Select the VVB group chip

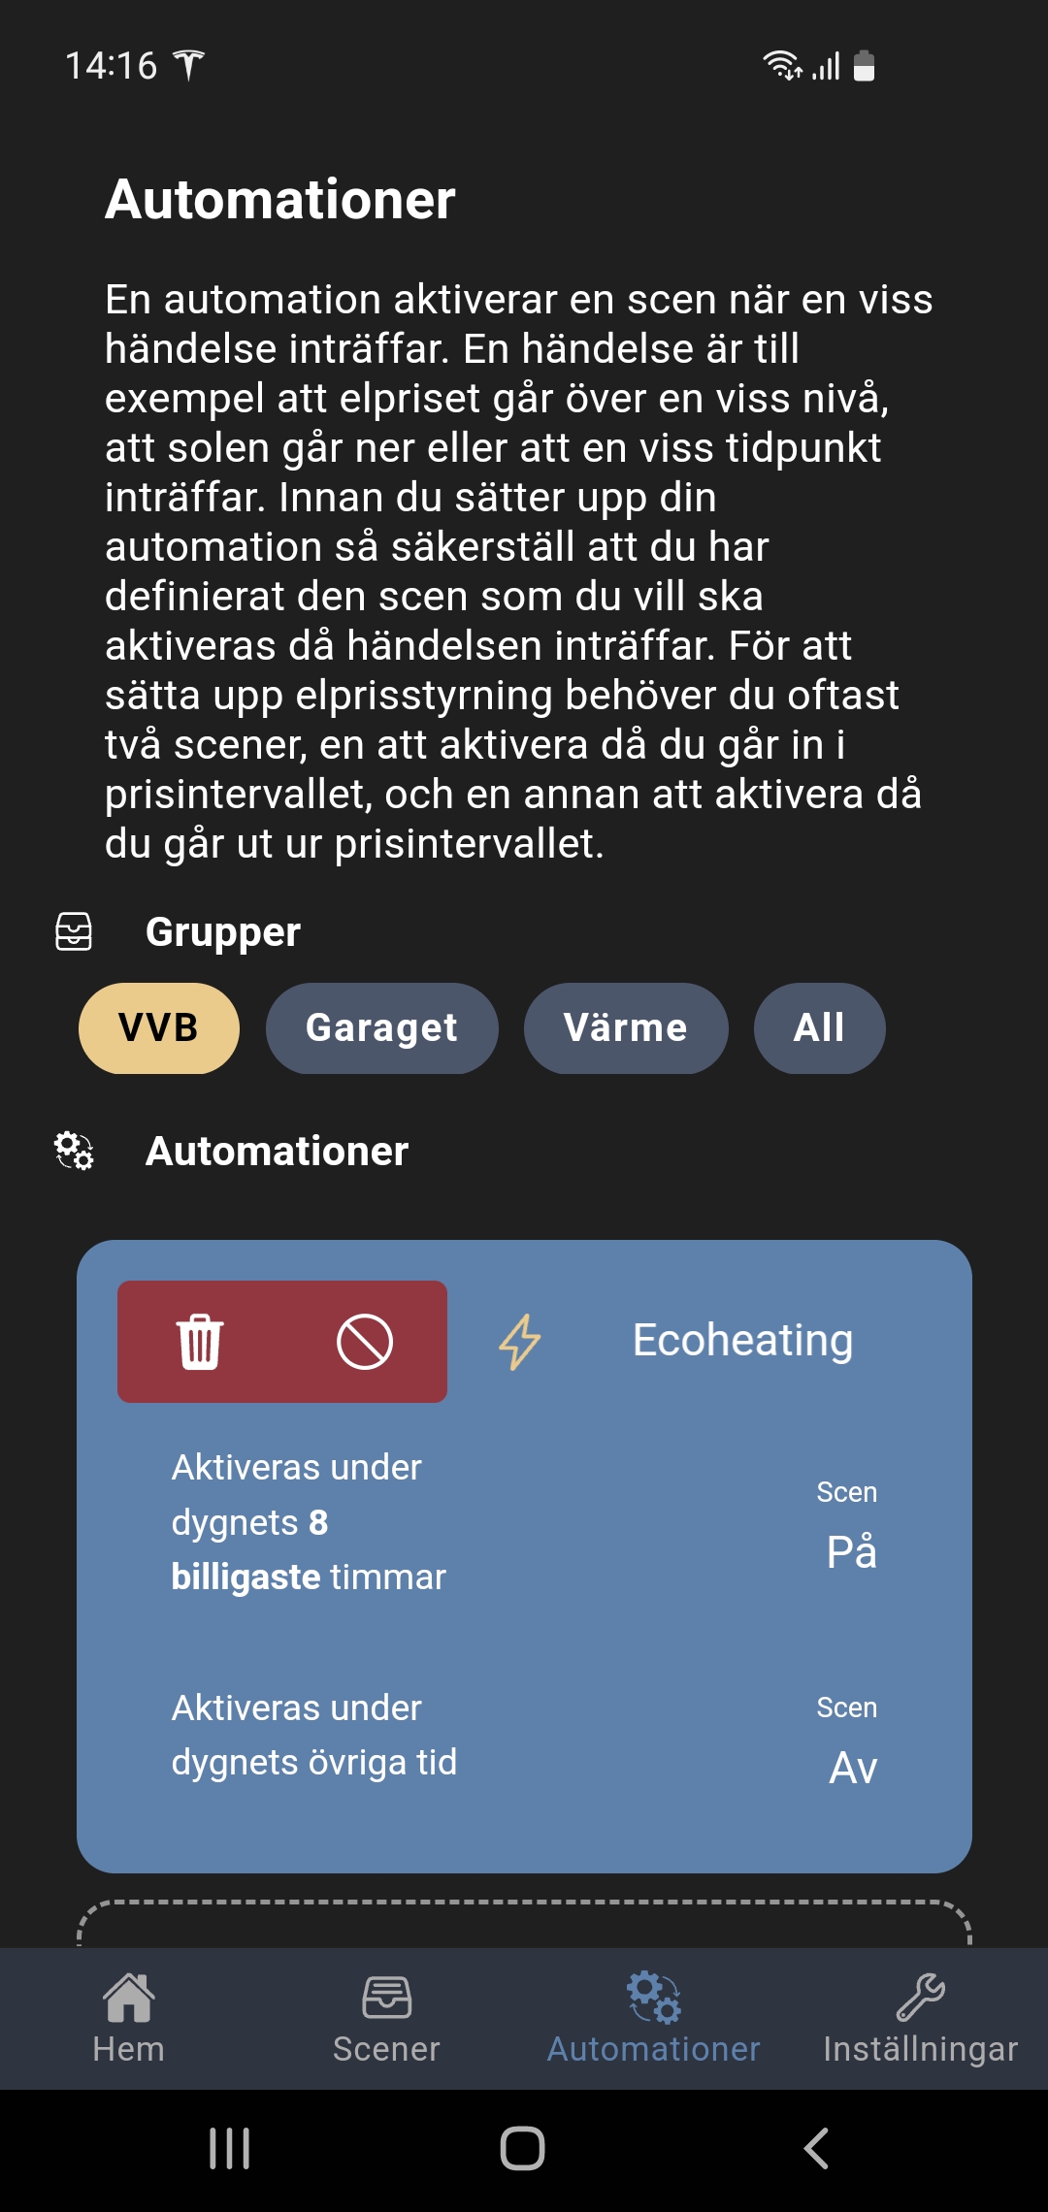159,1028
